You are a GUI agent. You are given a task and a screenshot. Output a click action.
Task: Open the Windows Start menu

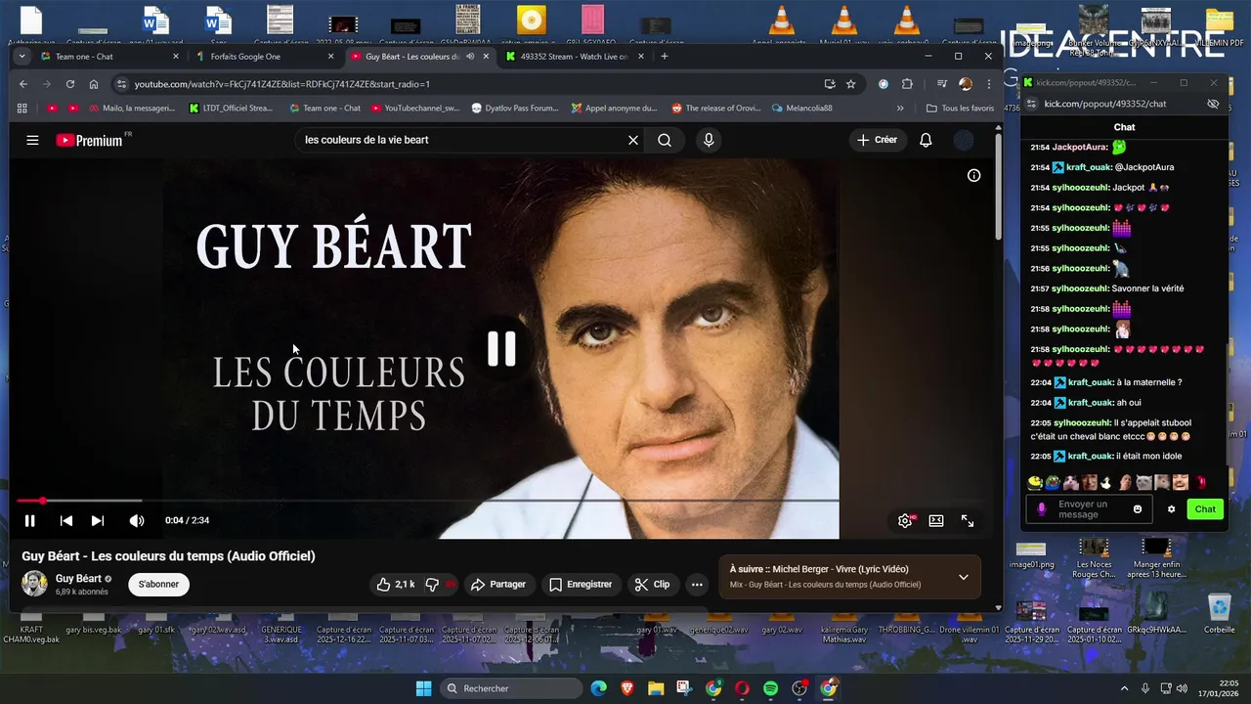click(423, 688)
